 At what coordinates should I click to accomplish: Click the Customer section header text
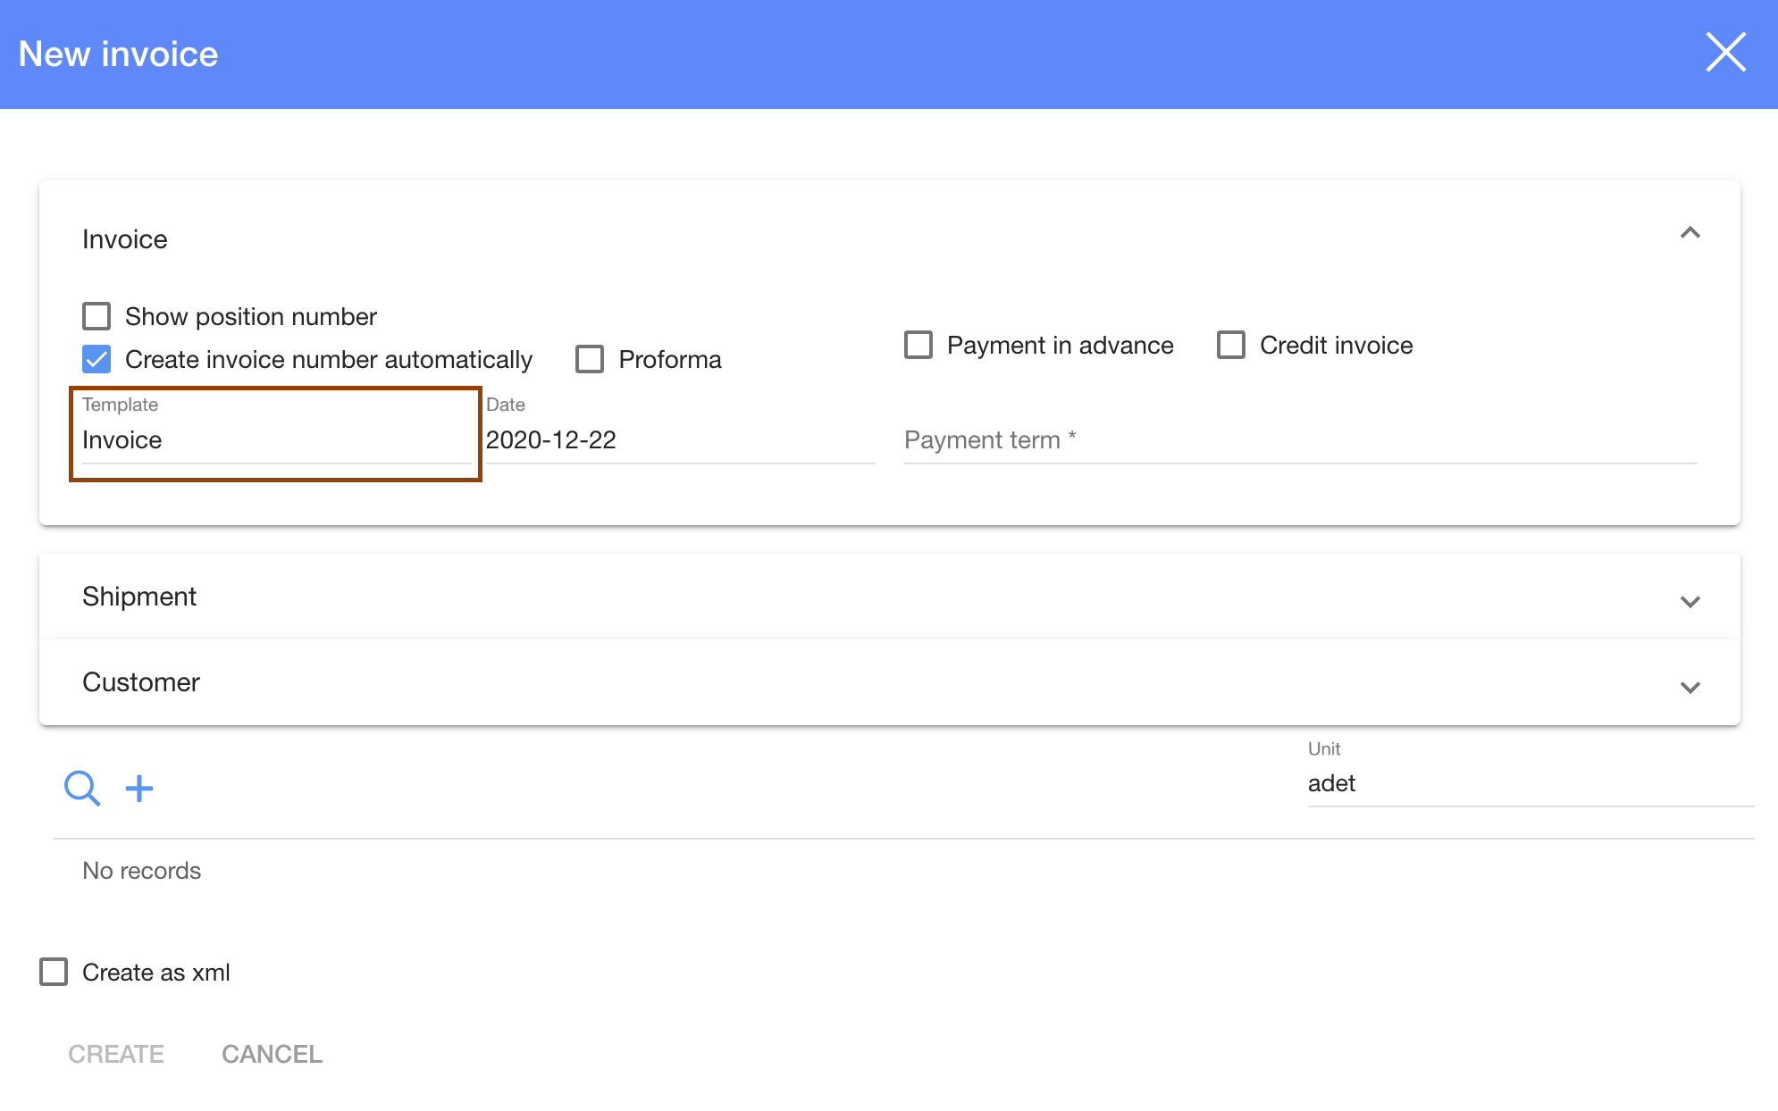coord(141,682)
